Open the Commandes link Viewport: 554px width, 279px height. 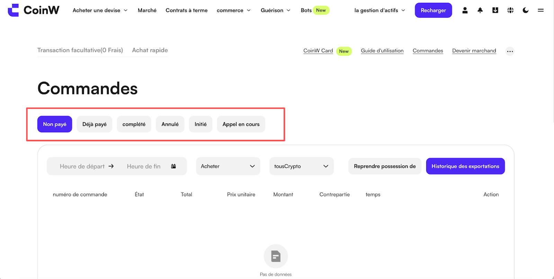tap(428, 51)
